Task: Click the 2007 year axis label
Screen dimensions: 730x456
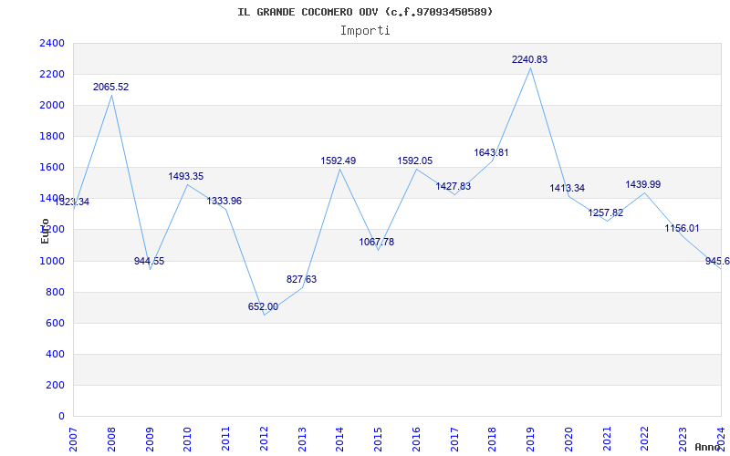Action: point(74,440)
